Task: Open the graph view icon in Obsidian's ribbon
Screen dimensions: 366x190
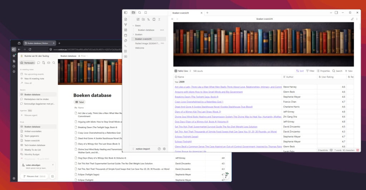Action: pyautogui.click(x=125, y=25)
